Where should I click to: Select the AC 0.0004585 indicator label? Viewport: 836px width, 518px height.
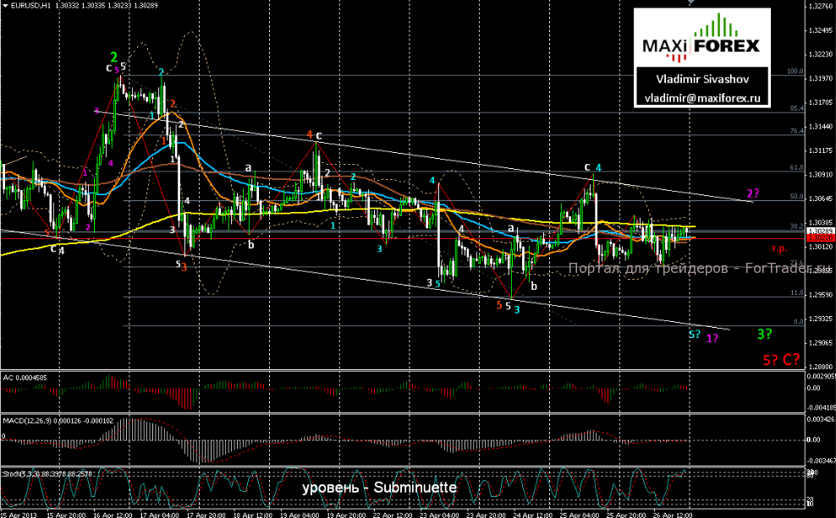point(25,378)
